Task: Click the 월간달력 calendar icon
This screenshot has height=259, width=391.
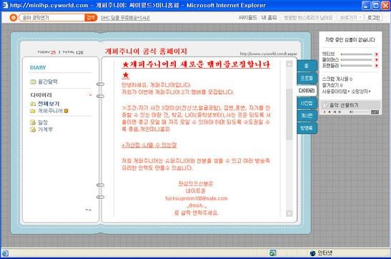Action: [33, 82]
